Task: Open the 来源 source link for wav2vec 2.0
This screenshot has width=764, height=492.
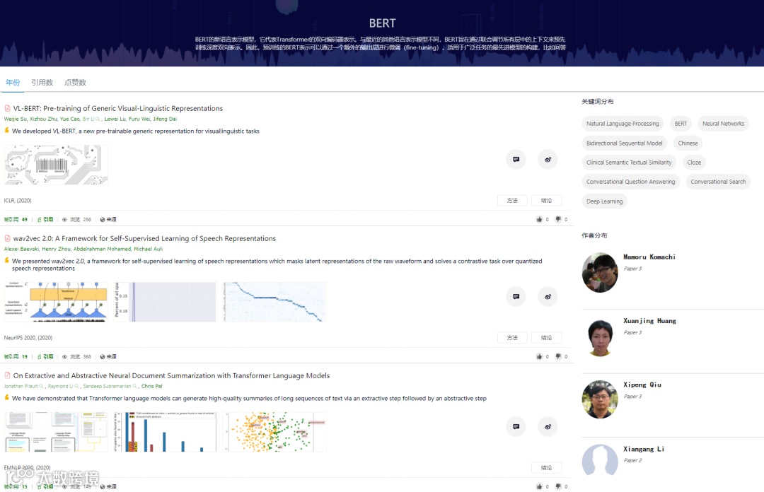Action: click(x=108, y=356)
